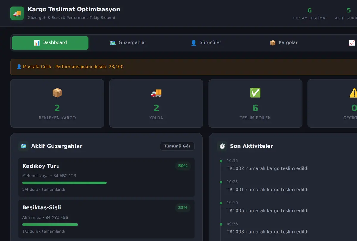Viewport: 357px width, 241px height.
Task: Click the 10:55 timeline dot
Action: (x=221, y=161)
